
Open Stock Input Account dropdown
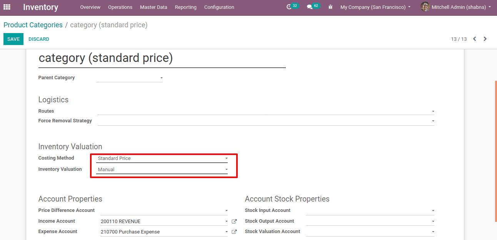pos(370,210)
